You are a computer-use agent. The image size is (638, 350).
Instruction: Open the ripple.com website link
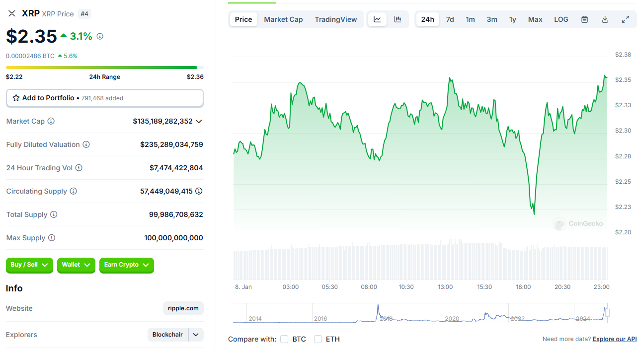click(183, 308)
